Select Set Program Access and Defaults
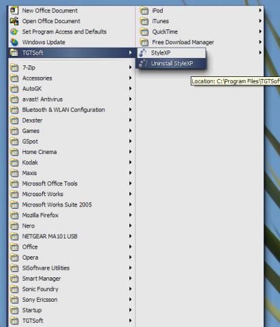This screenshot has width=280, height=327. 72,31
